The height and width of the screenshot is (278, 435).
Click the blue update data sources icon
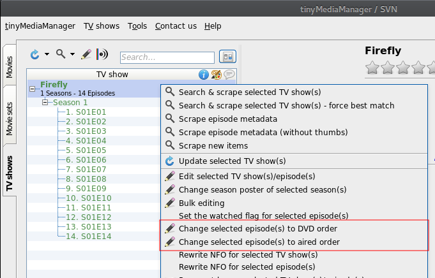(x=34, y=54)
